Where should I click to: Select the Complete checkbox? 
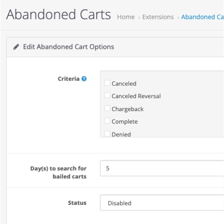107,121
